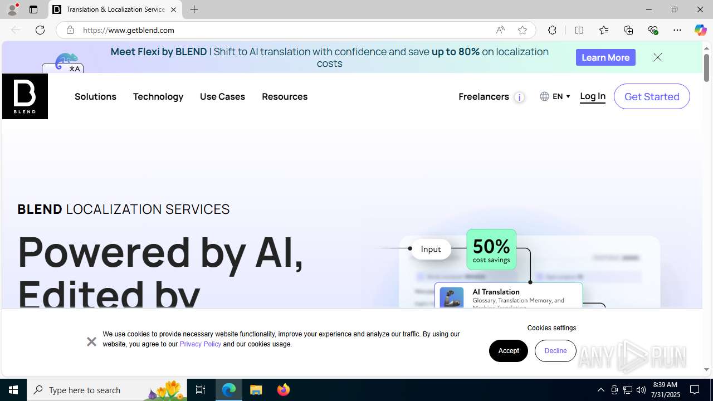
Task: Click the taskbar search box
Action: (107, 390)
